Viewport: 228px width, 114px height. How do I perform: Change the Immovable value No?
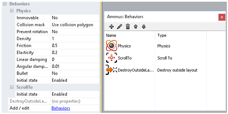[75, 18]
